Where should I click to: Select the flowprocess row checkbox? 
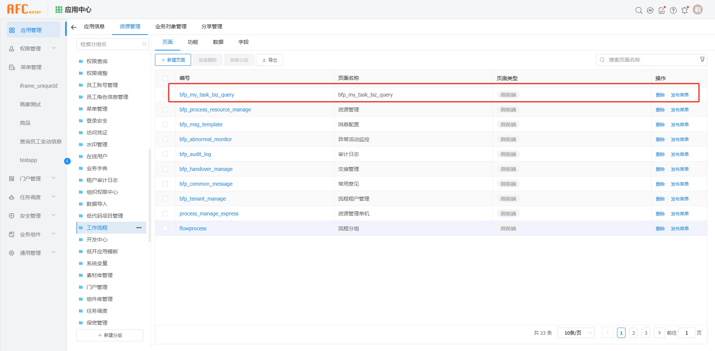[x=165, y=228]
